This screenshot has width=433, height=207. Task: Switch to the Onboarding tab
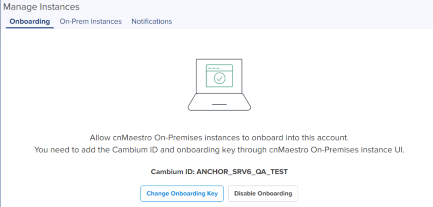click(x=30, y=21)
